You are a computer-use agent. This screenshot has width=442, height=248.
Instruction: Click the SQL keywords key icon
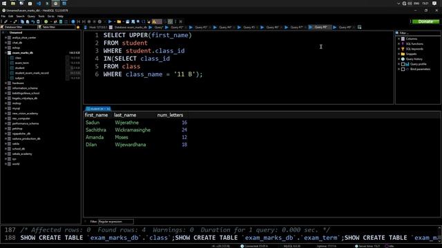click(403, 49)
